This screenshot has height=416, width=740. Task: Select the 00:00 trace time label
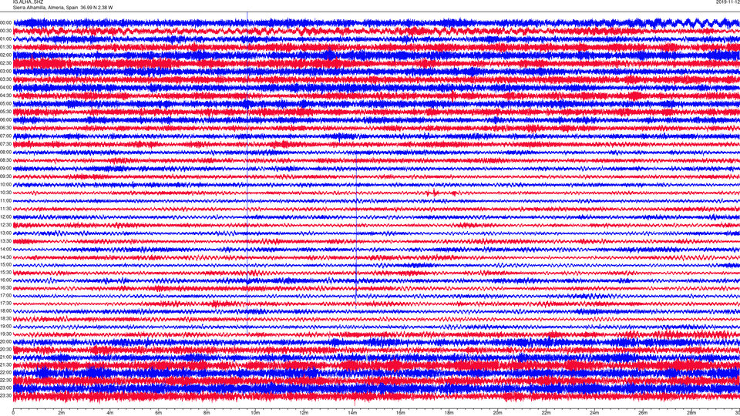6,22
